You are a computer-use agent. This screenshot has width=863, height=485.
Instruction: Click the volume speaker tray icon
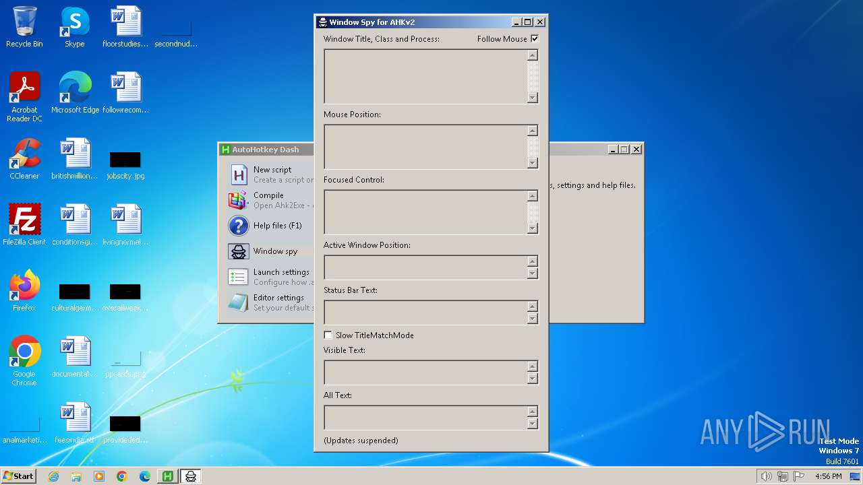[766, 476]
